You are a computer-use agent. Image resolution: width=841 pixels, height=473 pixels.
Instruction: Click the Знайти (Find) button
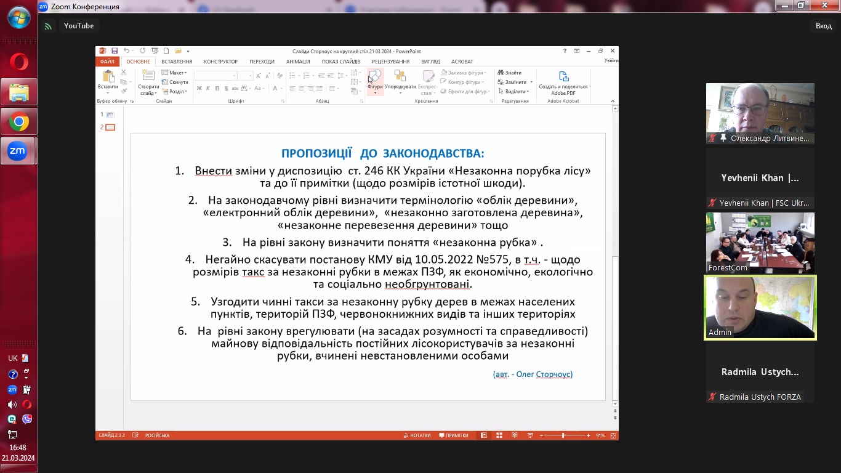510,73
